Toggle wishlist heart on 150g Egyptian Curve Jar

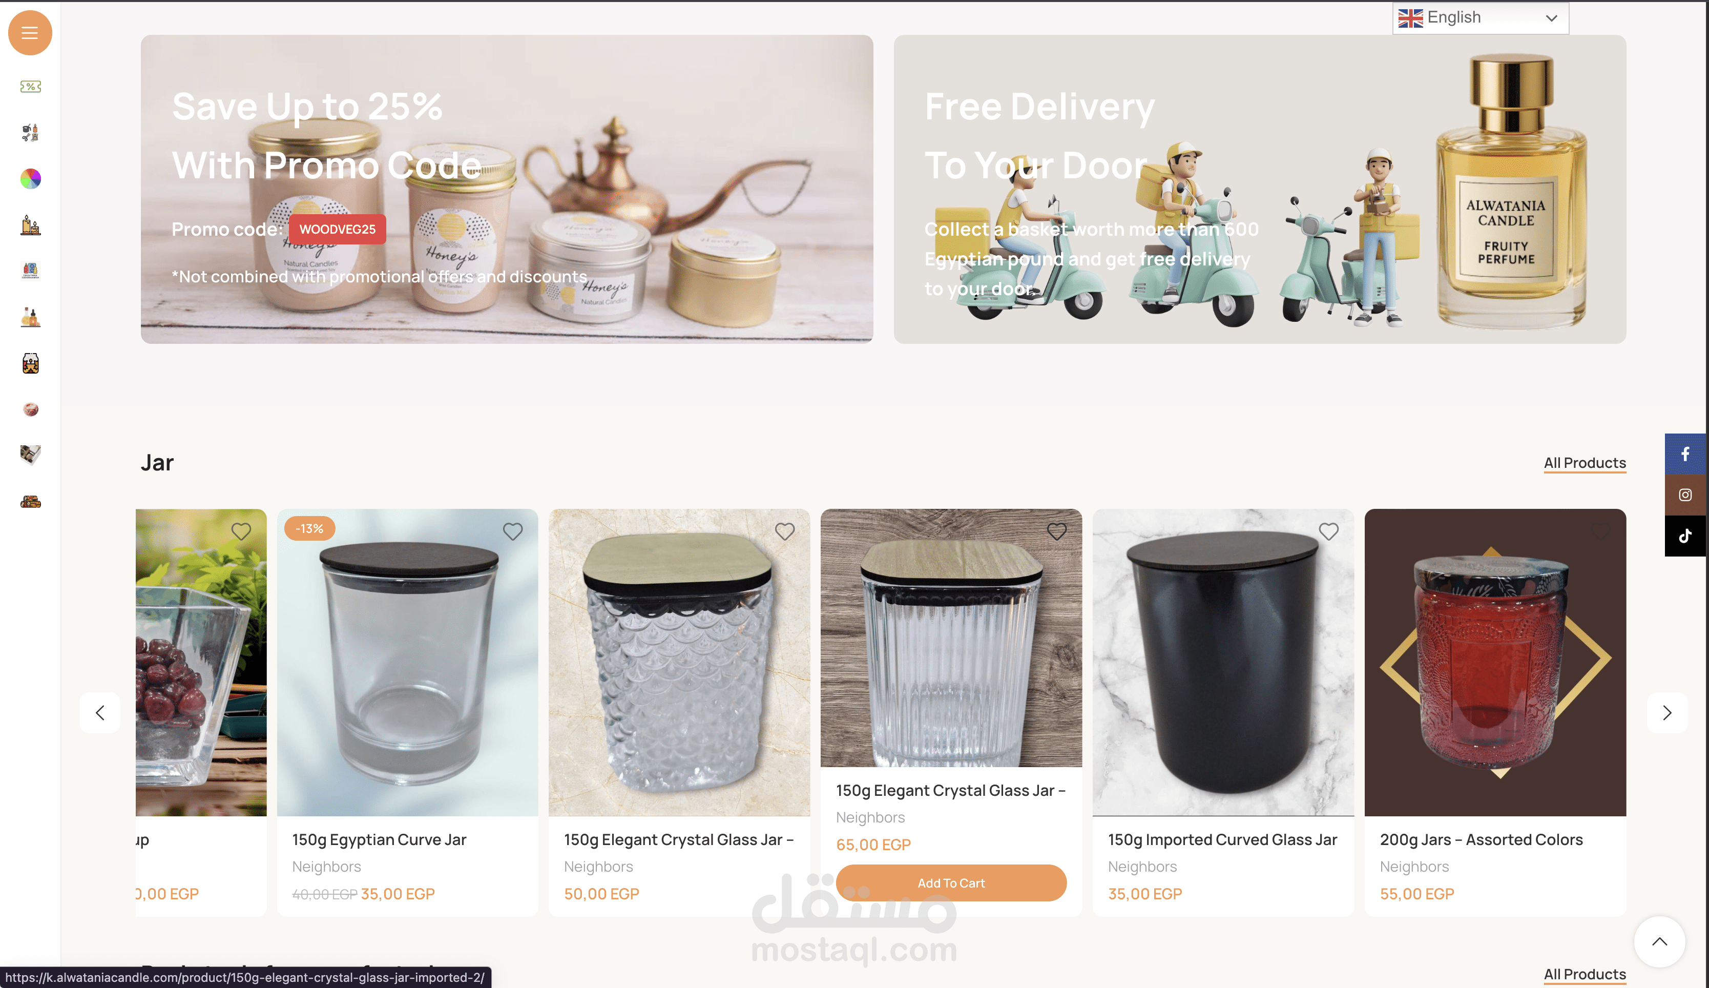(513, 531)
